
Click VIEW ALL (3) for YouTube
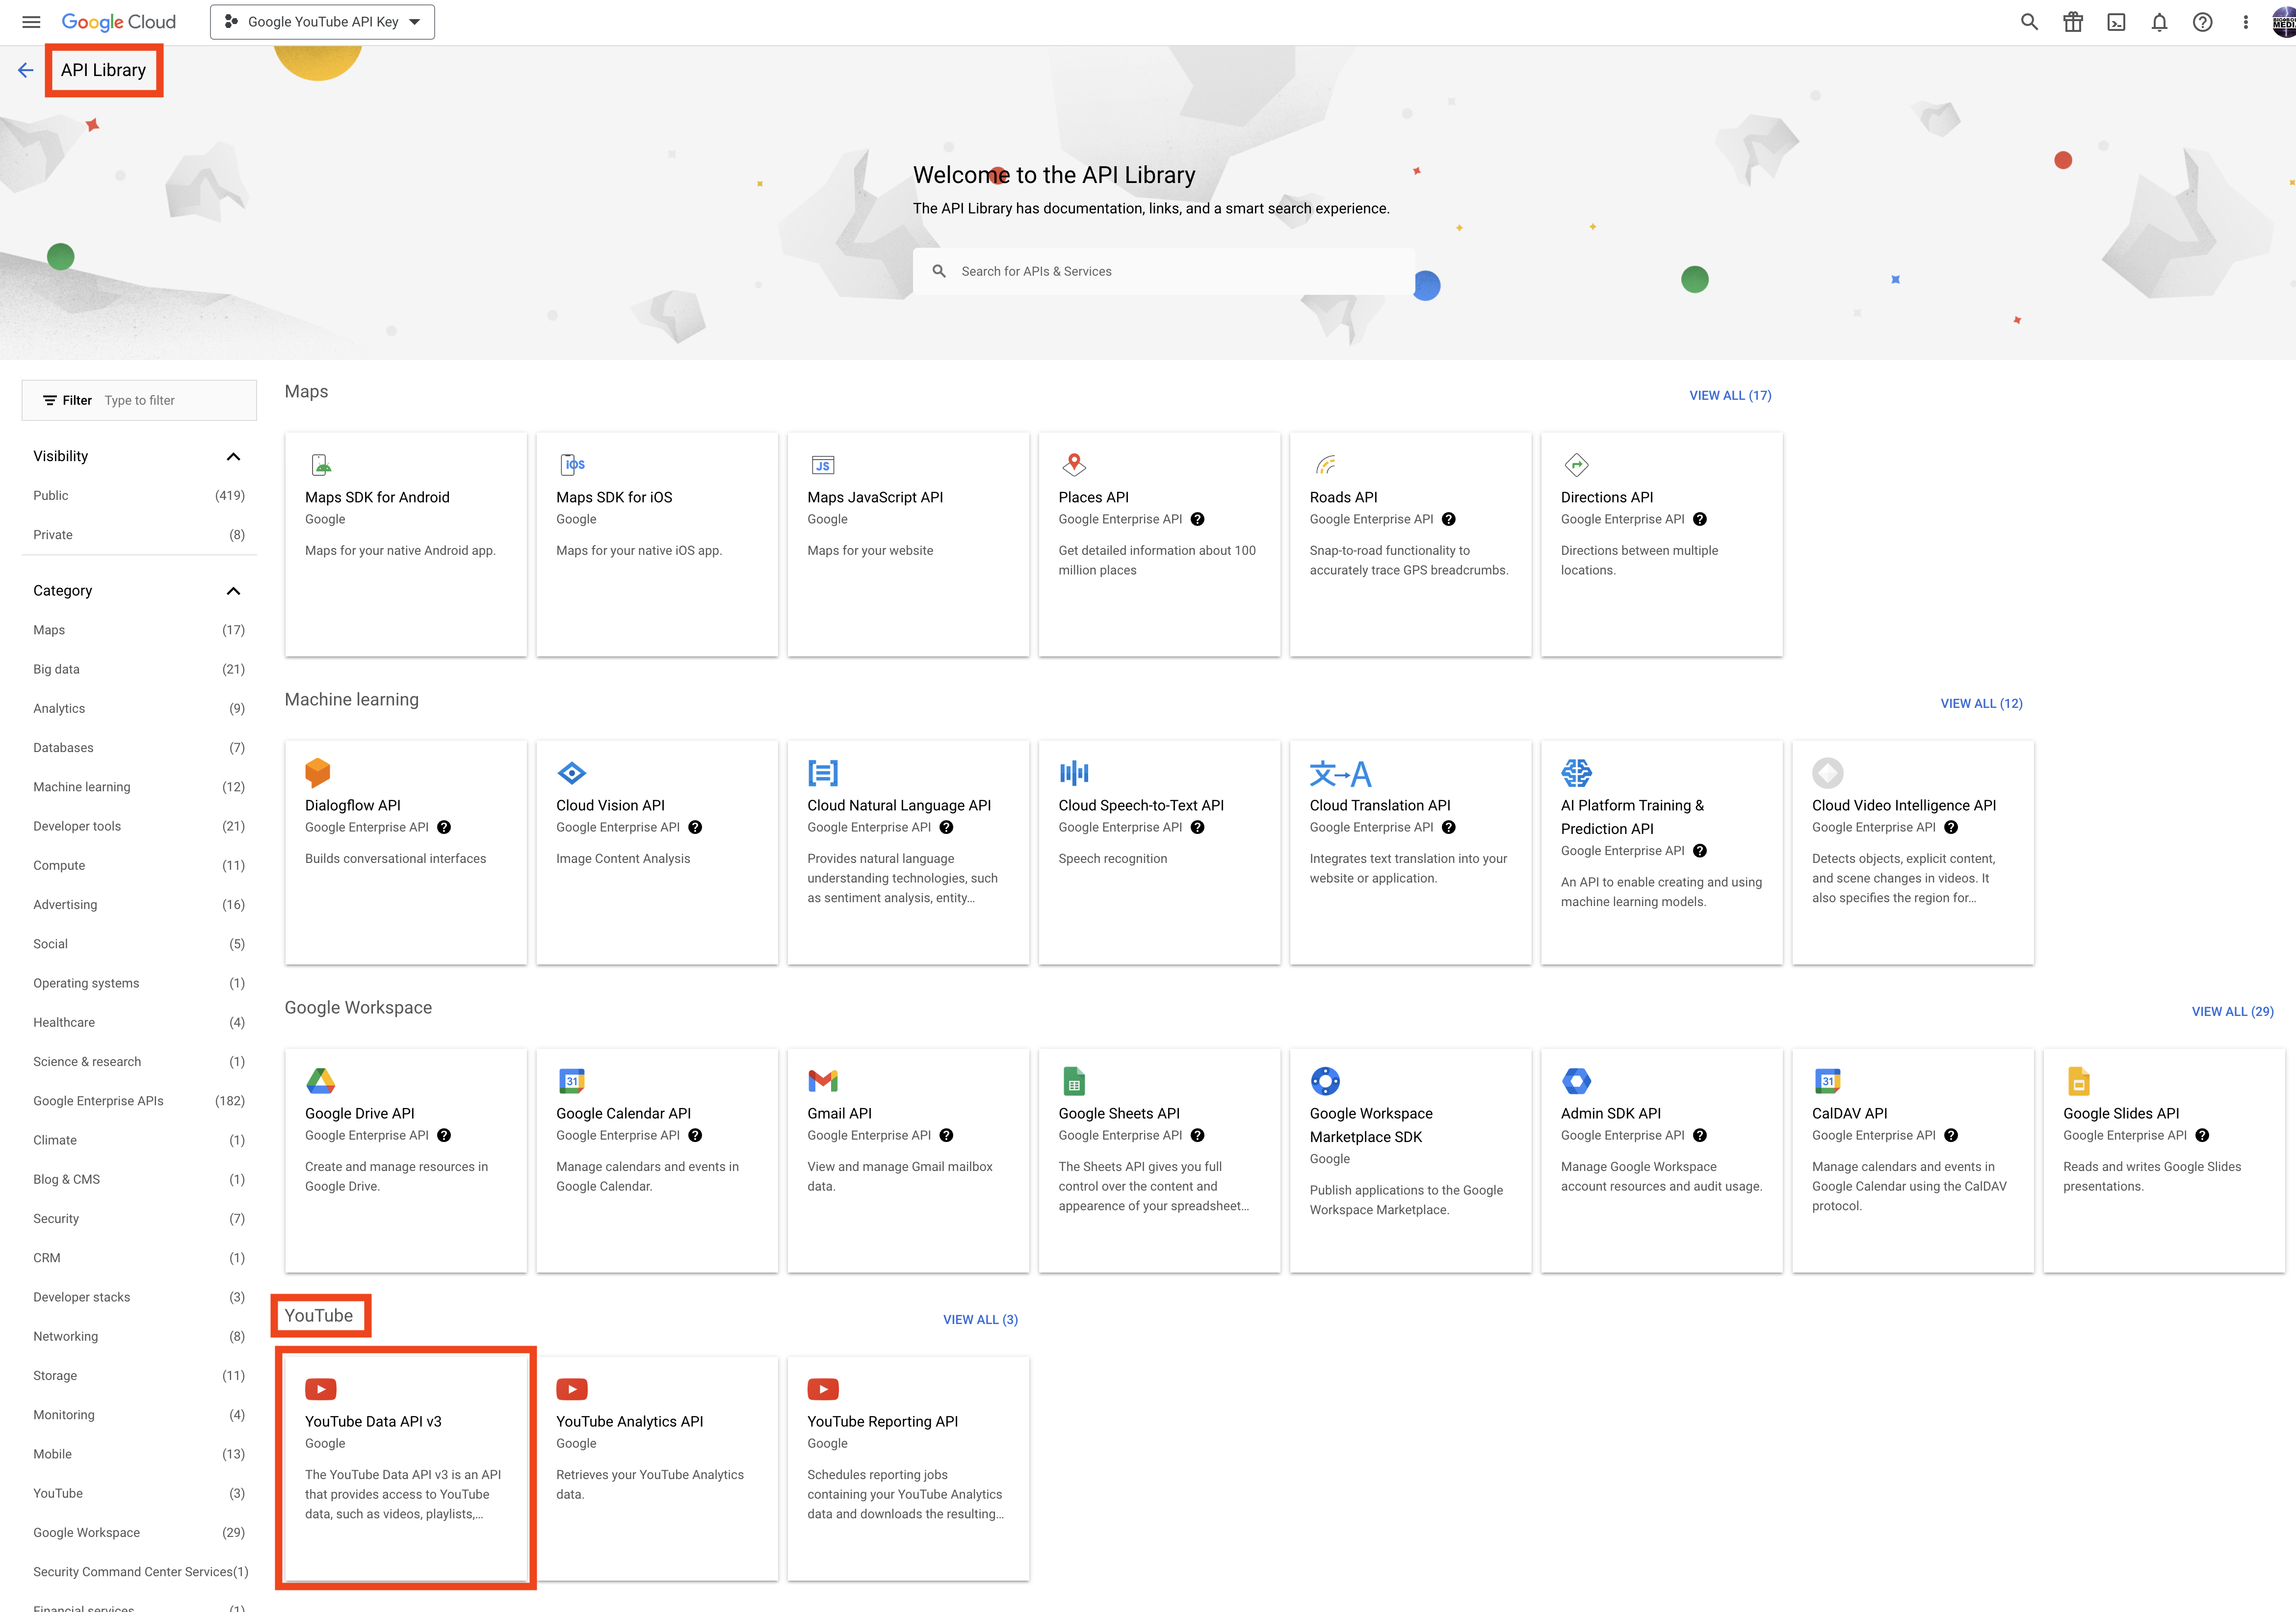click(980, 1319)
